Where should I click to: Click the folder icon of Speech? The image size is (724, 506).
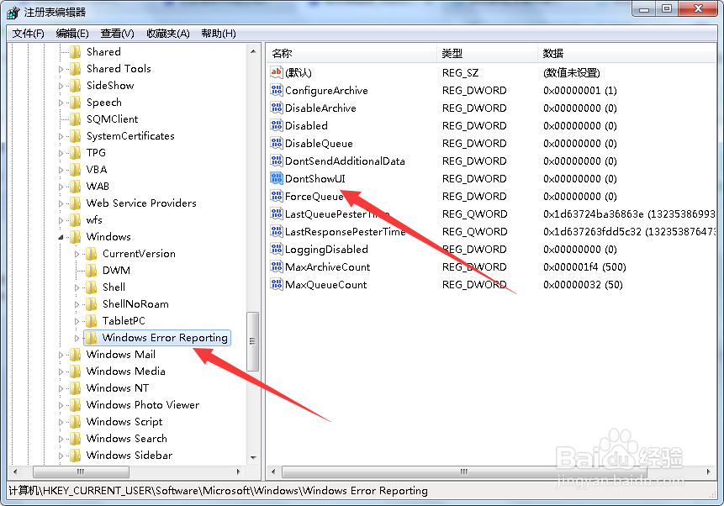(76, 103)
